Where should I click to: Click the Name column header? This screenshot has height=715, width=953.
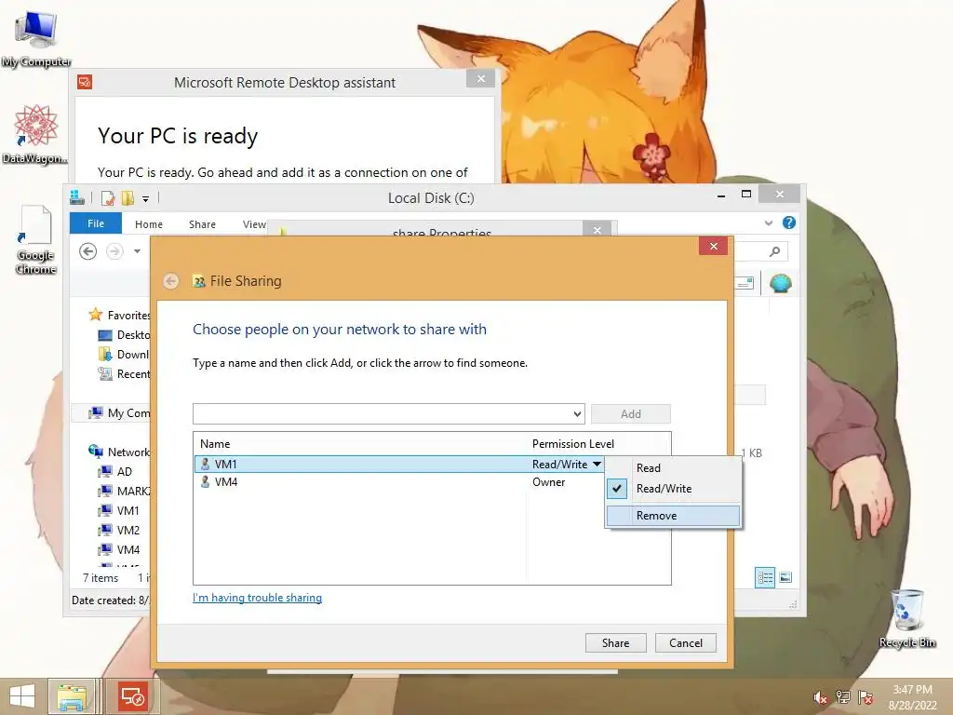coord(215,444)
